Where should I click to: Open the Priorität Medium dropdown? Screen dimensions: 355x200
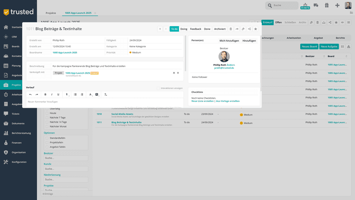coord(136,52)
